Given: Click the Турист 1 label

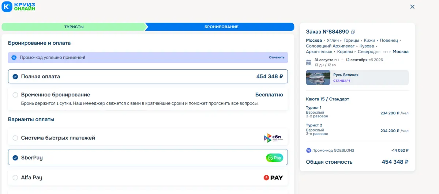Looking at the screenshot, I should (x=314, y=108).
